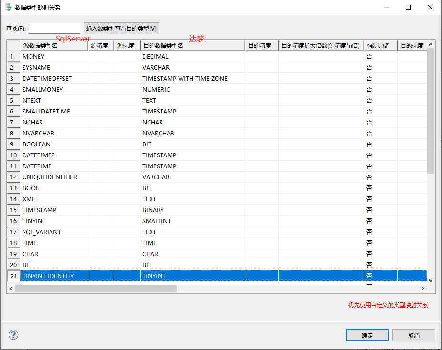
Task: Click the help question mark icon
Action: pos(13,335)
